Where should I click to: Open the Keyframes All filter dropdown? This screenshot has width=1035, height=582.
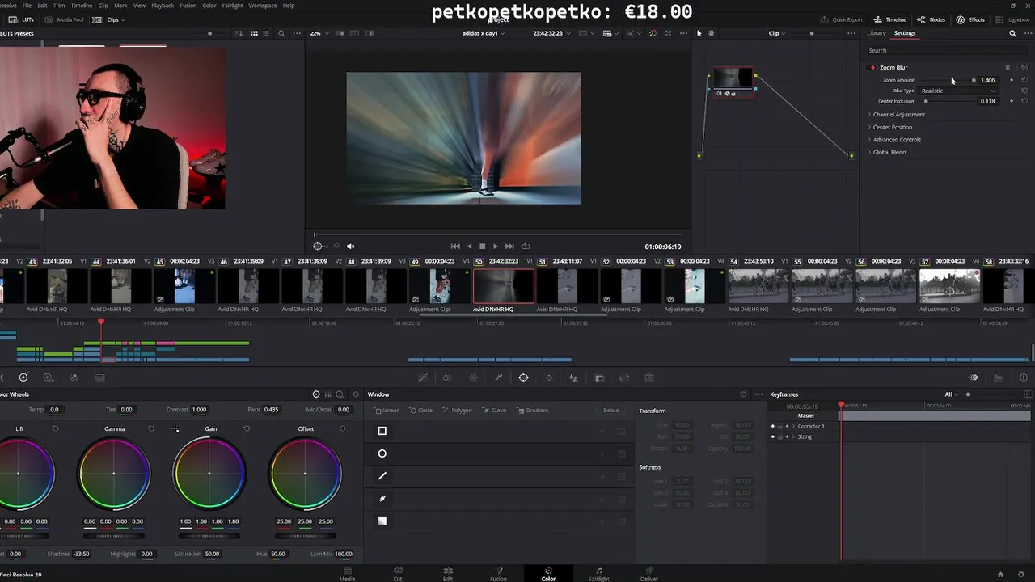coord(951,394)
